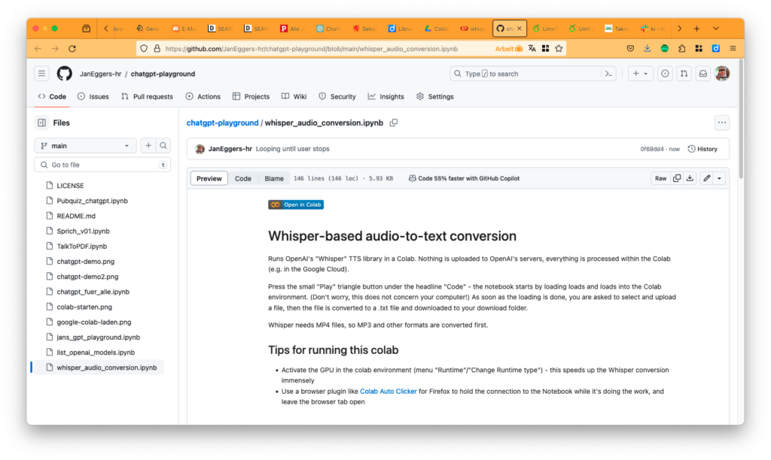Open jans_gpt_playground.ipynb in file tree
771x460 pixels.
point(99,337)
